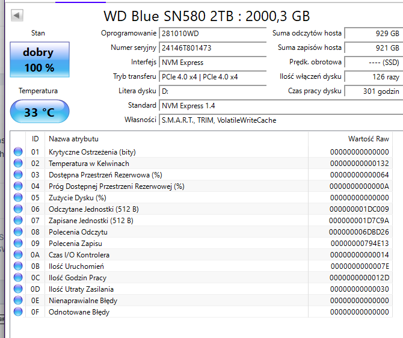Image resolution: width=403 pixels, height=338 pixels.
Task: Click blue status icon for Temperatura w Kelwinach
Action: (x=18, y=163)
